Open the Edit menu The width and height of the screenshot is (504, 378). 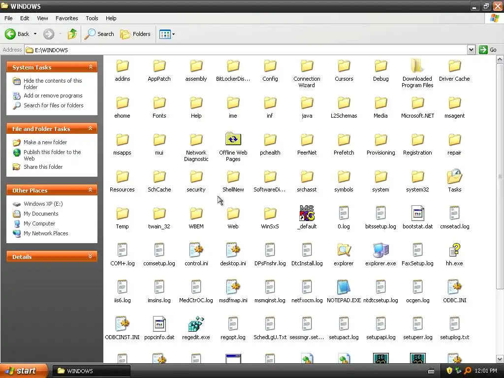click(x=25, y=18)
